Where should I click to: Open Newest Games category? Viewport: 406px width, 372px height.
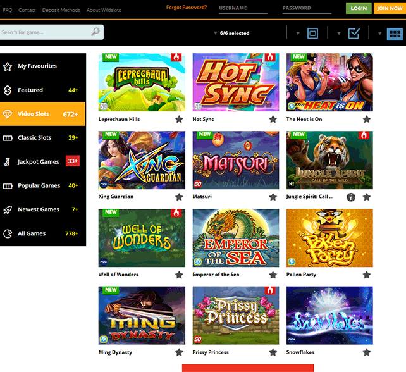(x=43, y=209)
